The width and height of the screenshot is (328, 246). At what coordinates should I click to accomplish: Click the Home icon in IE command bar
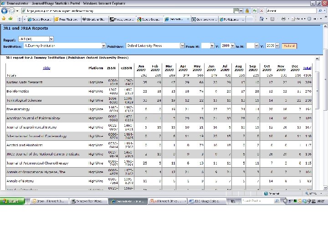(x=261, y=19)
